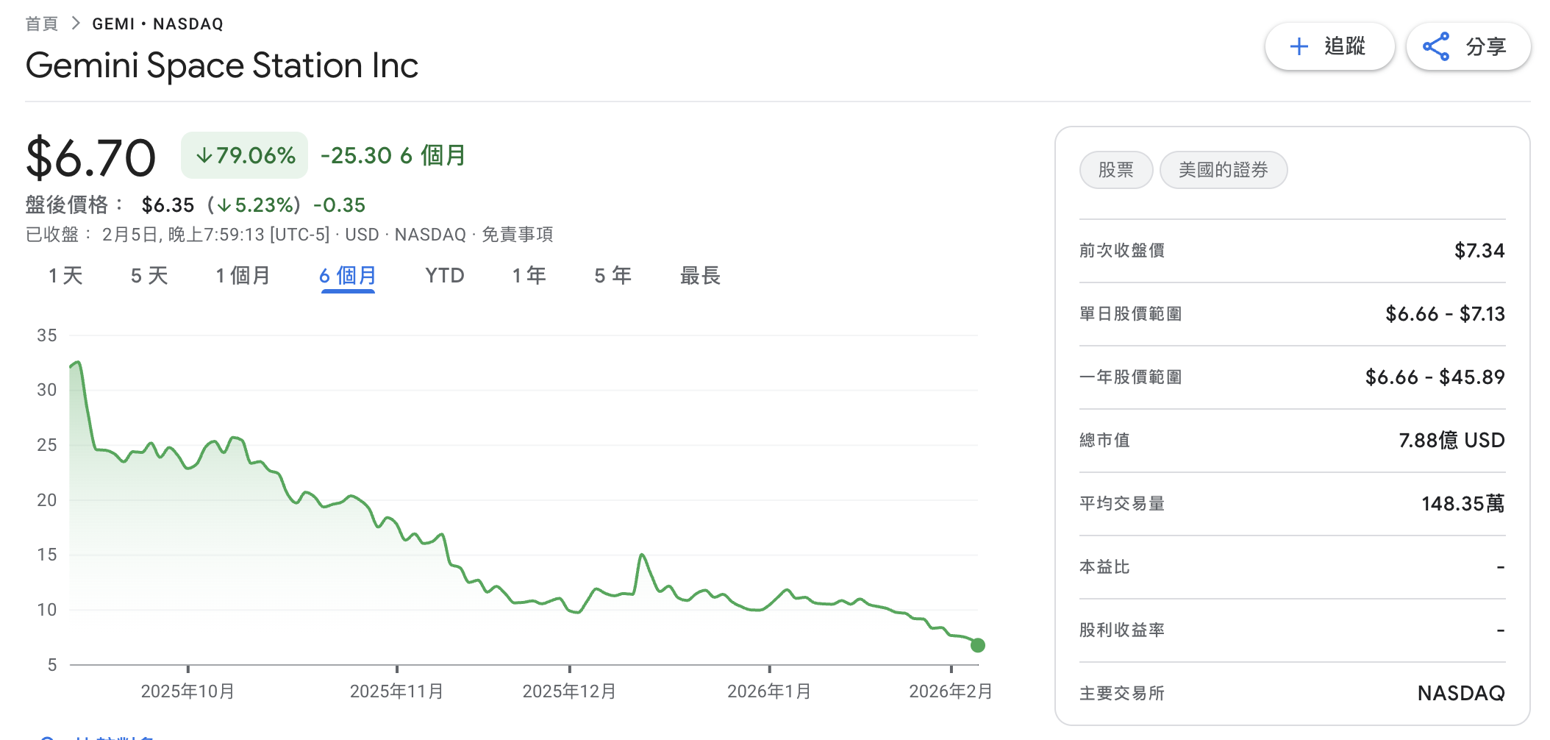Click the 前次收盤價 value $7.34
Image resolution: width=1550 pixels, height=740 pixels.
(1479, 251)
